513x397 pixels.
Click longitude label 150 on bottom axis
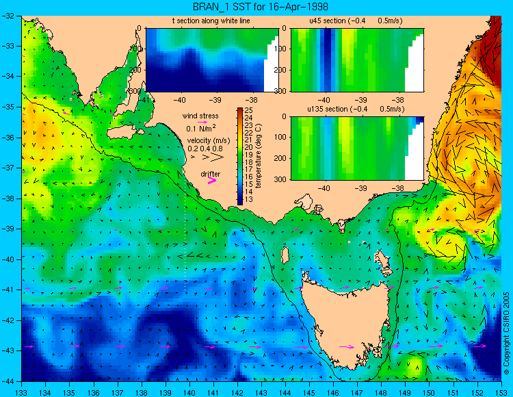pyautogui.click(x=430, y=393)
